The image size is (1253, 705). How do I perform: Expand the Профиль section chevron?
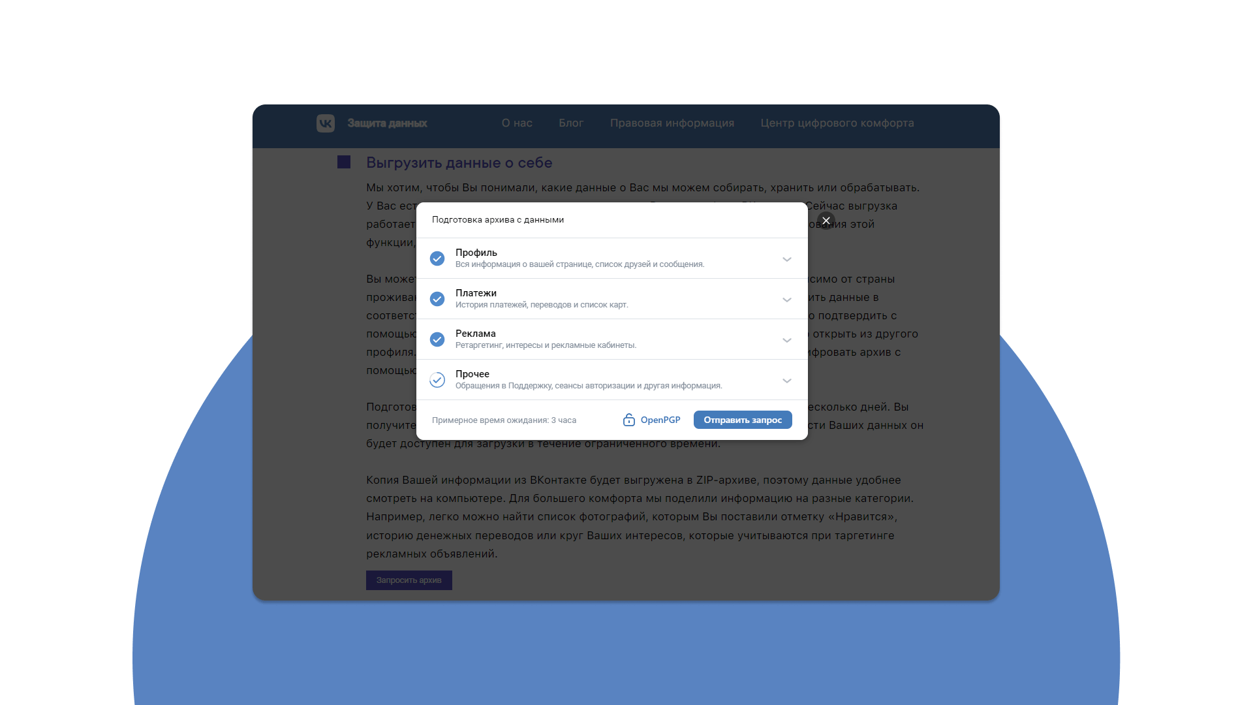click(787, 259)
